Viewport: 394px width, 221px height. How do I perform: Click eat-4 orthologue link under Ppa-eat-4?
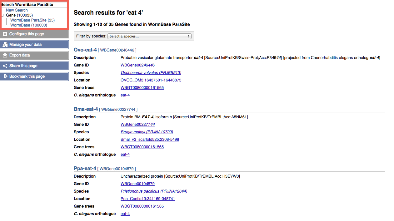tap(125, 214)
